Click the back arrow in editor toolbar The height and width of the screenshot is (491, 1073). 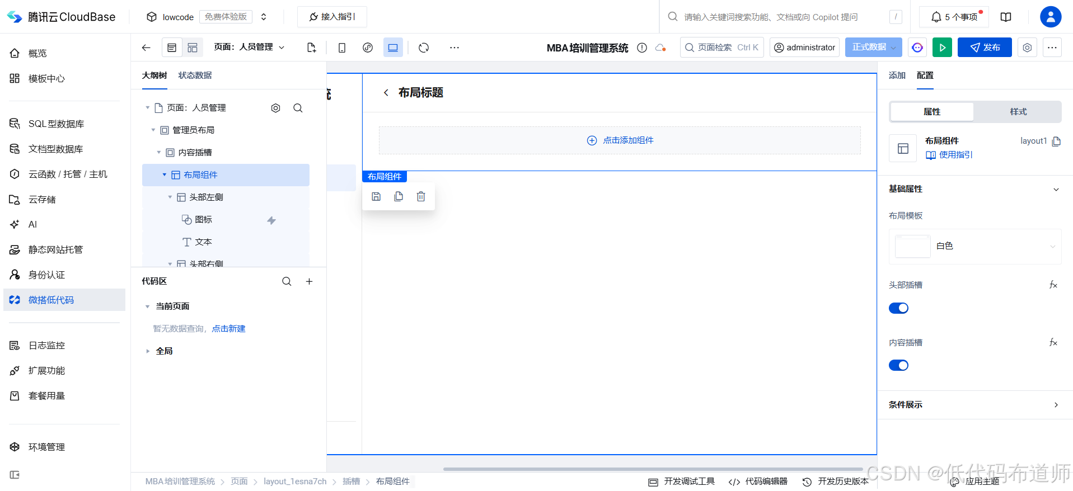[146, 48]
